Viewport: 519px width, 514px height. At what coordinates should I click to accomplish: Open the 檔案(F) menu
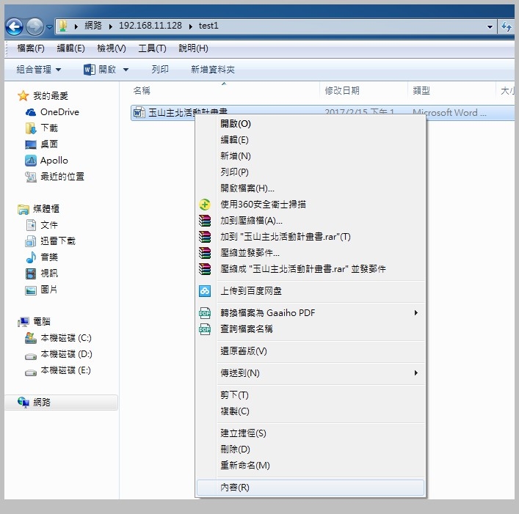pos(31,48)
